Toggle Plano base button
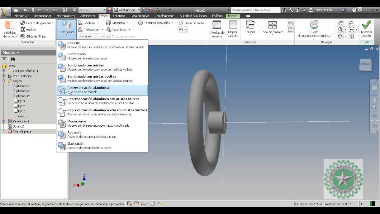The image size is (380, 214). tap(116, 30)
